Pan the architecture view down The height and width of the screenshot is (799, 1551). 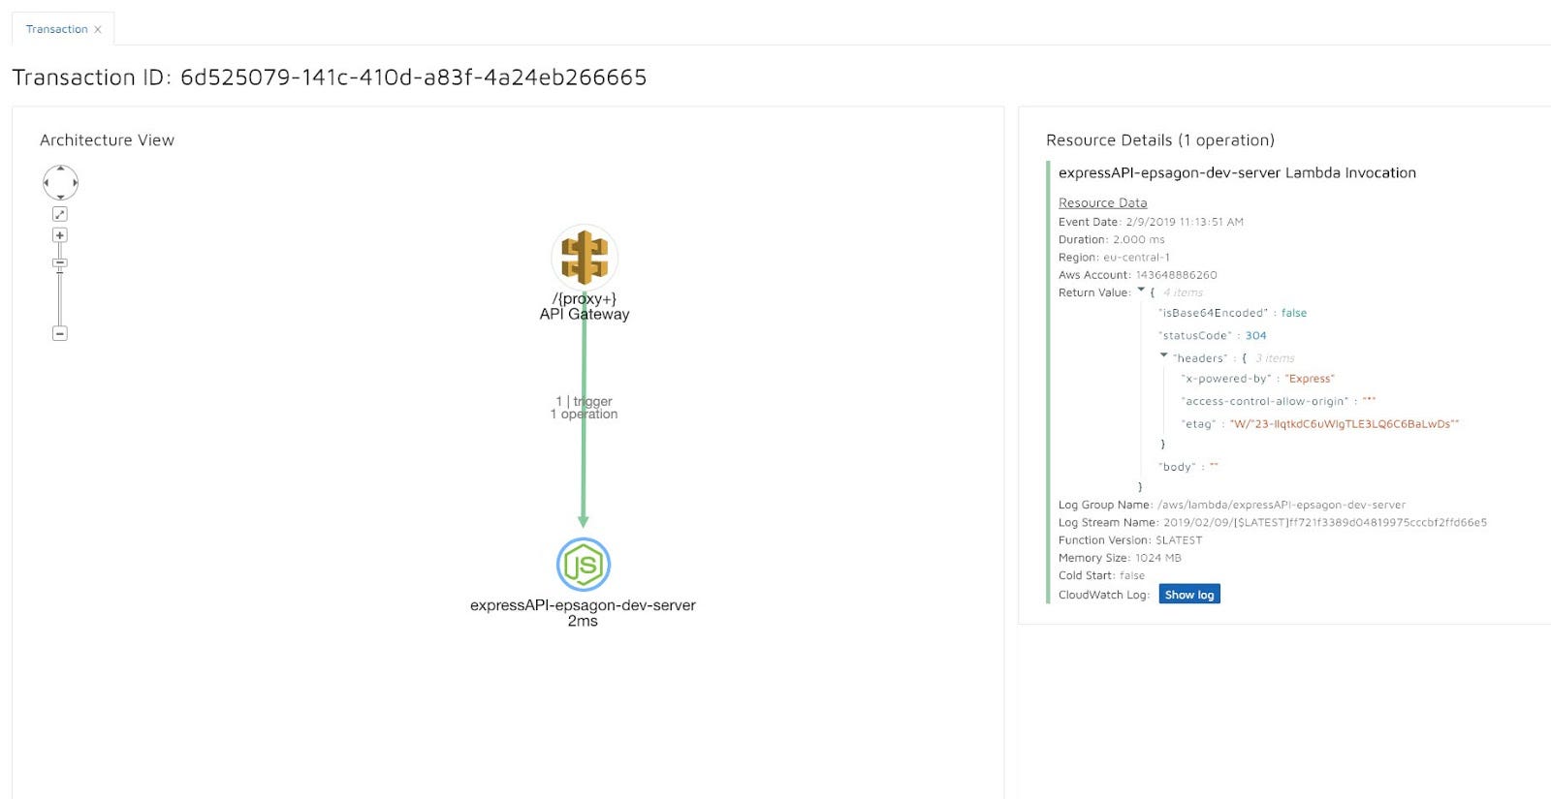click(x=60, y=197)
